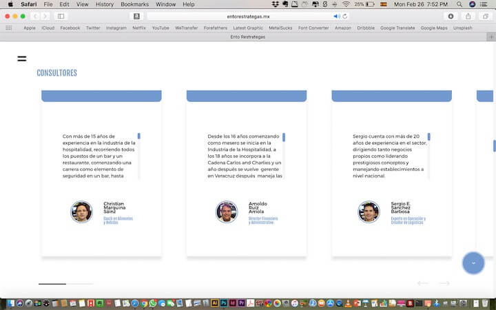Open the YouTube favorites link
Screen dimensions: 496x310
(161, 28)
